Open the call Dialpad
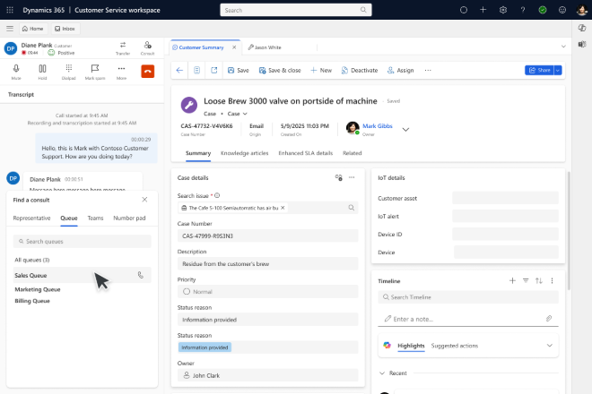Image resolution: width=592 pixels, height=394 pixels. point(69,72)
